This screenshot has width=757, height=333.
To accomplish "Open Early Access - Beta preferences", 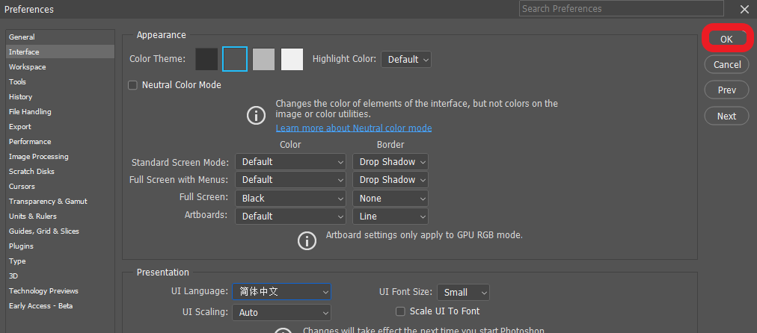I will click(x=61, y=306).
